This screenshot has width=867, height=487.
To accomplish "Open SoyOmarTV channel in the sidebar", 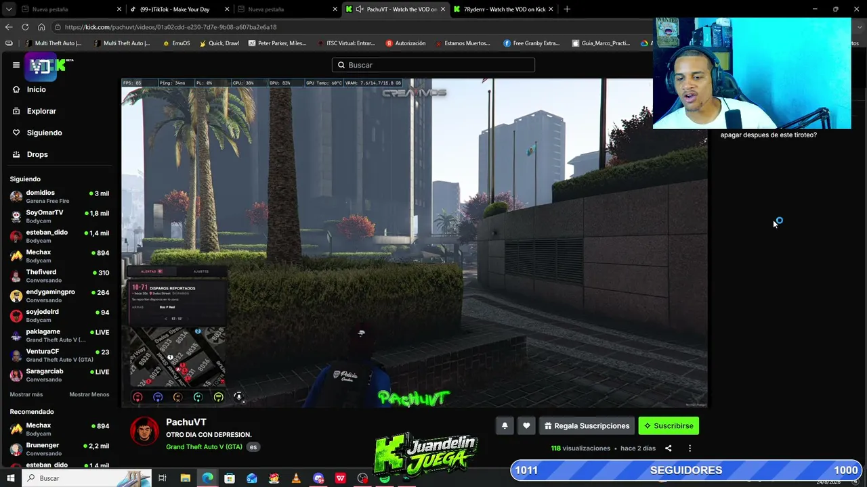I will pyautogui.click(x=60, y=216).
